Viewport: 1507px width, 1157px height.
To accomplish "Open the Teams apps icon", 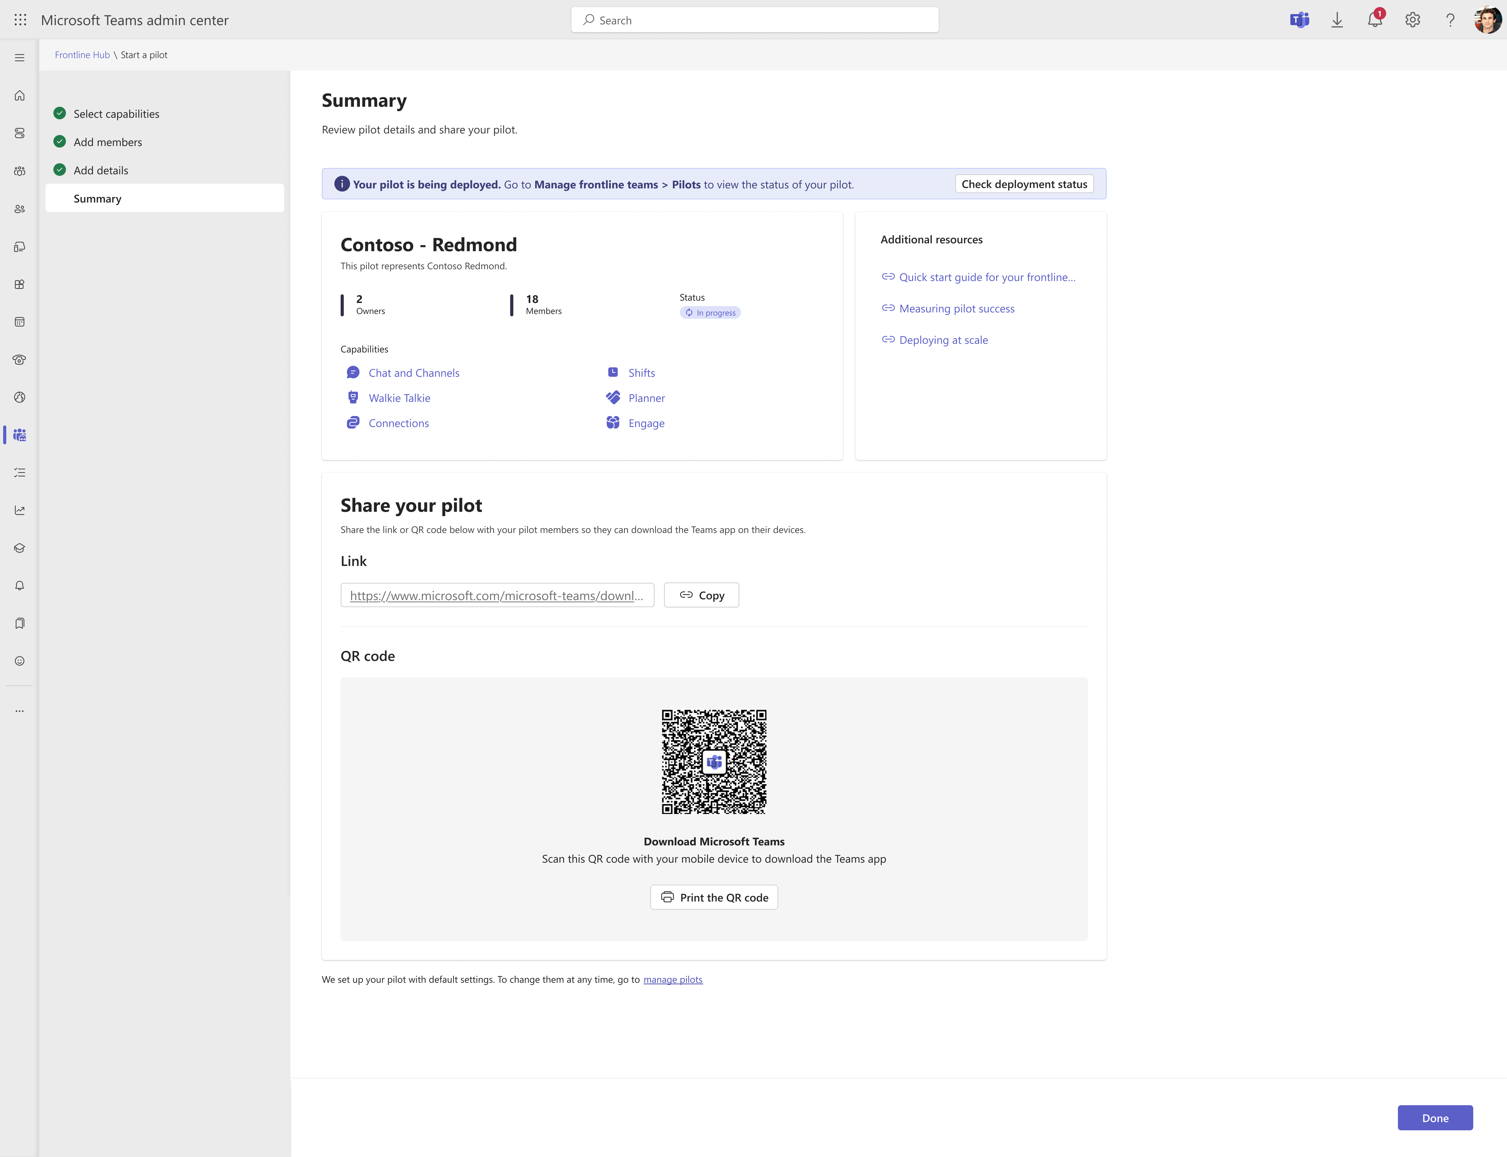I will [x=19, y=284].
